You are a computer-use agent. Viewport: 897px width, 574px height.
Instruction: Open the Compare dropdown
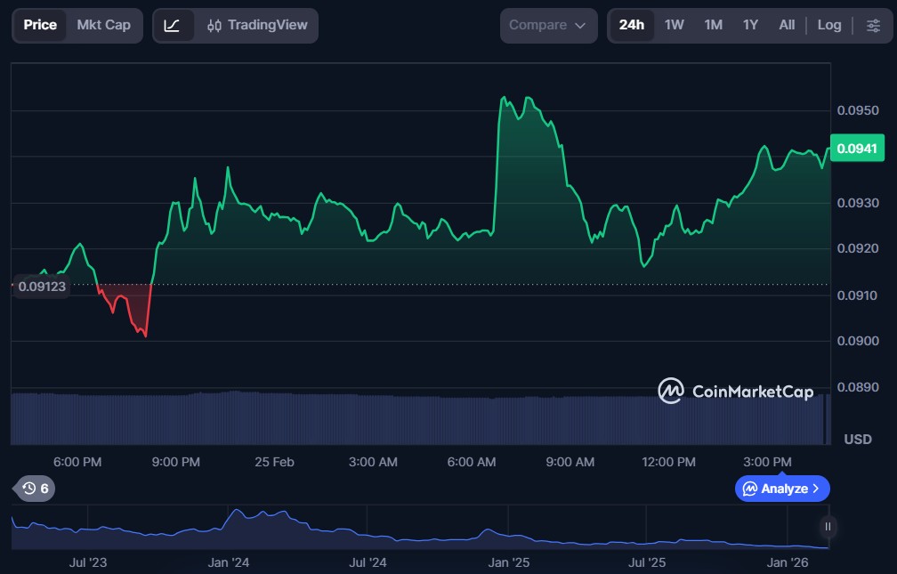pos(548,26)
